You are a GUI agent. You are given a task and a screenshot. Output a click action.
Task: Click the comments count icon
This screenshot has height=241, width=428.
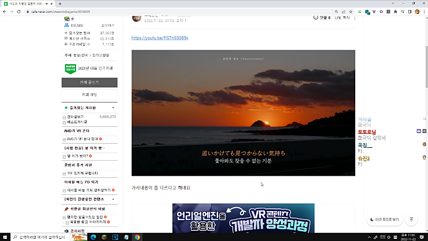tap(316, 18)
